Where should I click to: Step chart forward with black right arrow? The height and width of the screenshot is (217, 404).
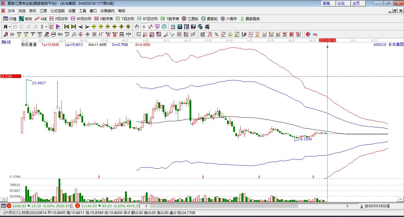(x=87, y=27)
